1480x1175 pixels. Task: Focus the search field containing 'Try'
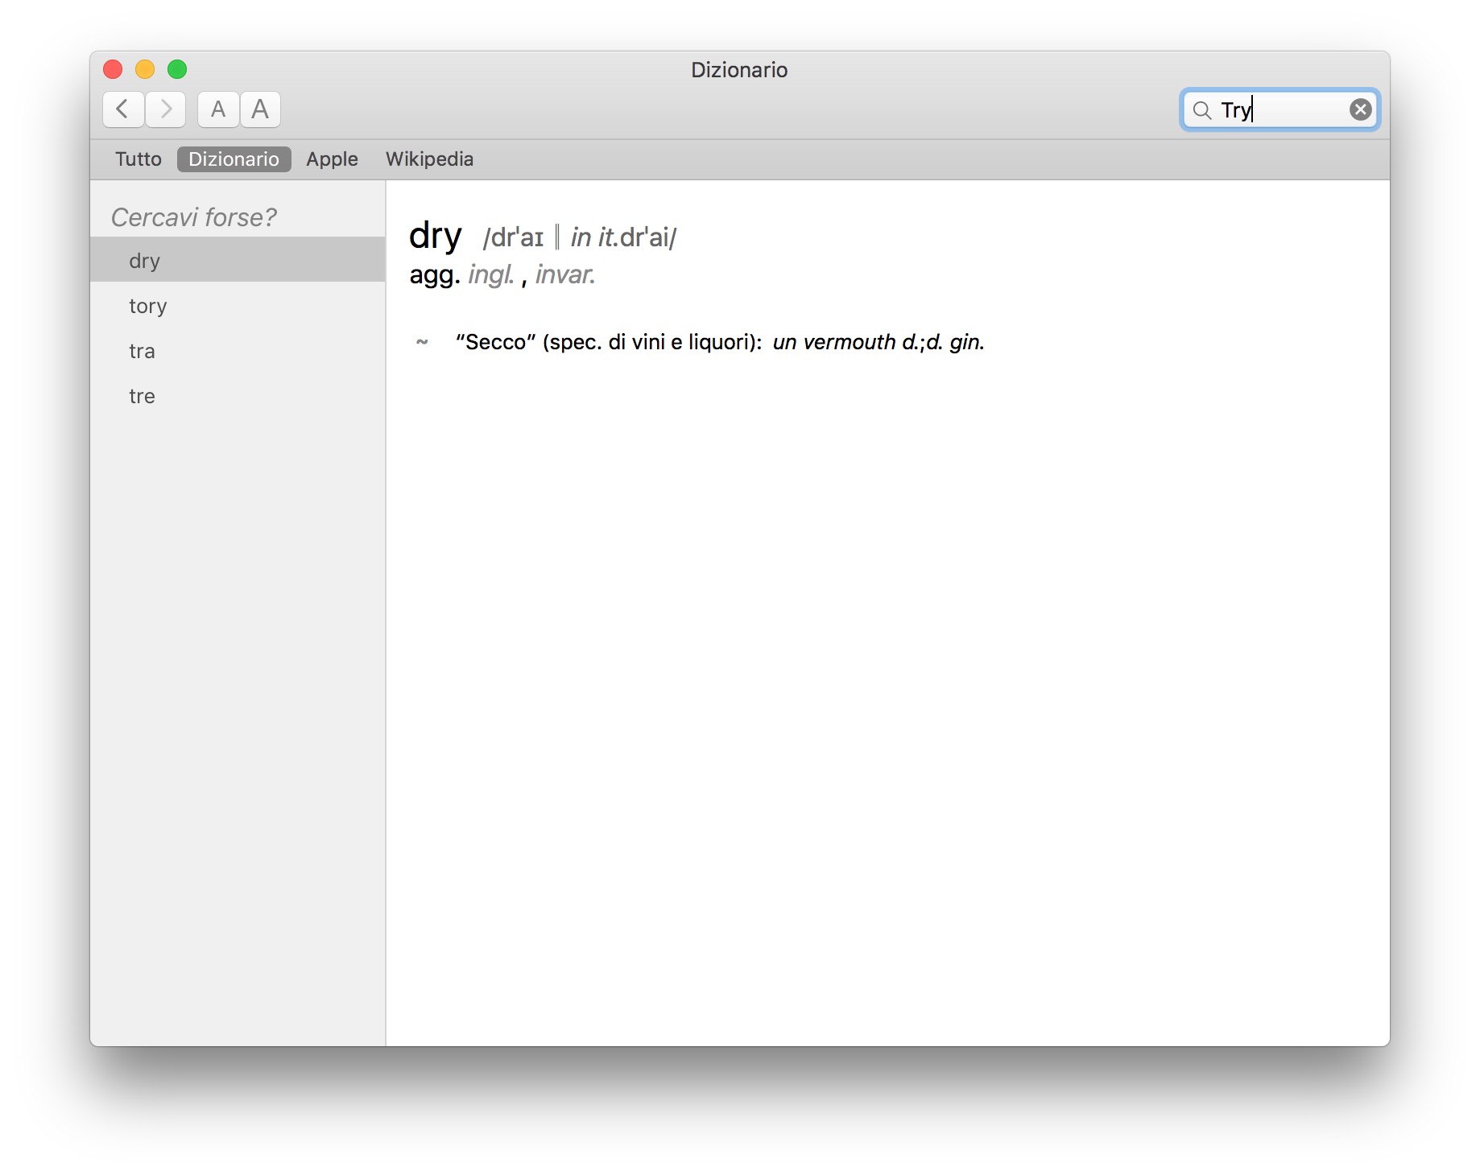tap(1280, 110)
